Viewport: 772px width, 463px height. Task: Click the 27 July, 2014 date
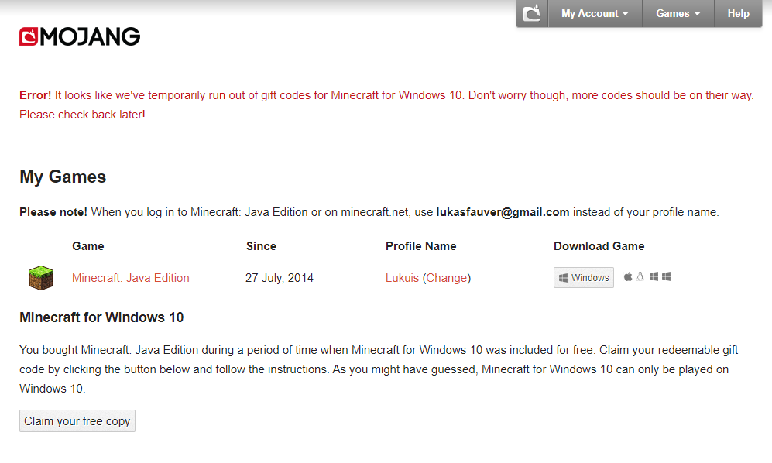280,278
